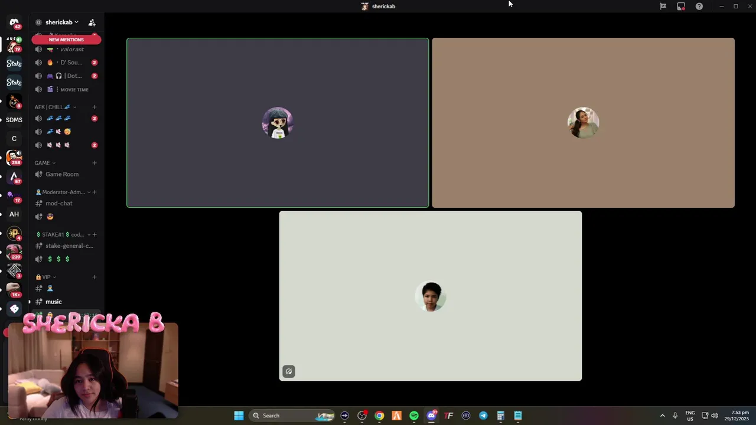This screenshot has width=756, height=425.
Task: Open the SDMS server
Action: click(14, 120)
